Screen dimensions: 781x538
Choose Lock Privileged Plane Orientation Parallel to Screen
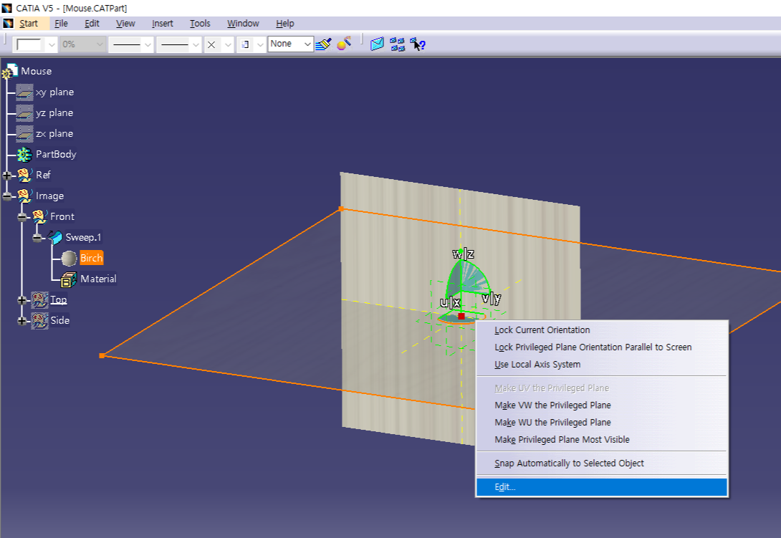[602, 347]
